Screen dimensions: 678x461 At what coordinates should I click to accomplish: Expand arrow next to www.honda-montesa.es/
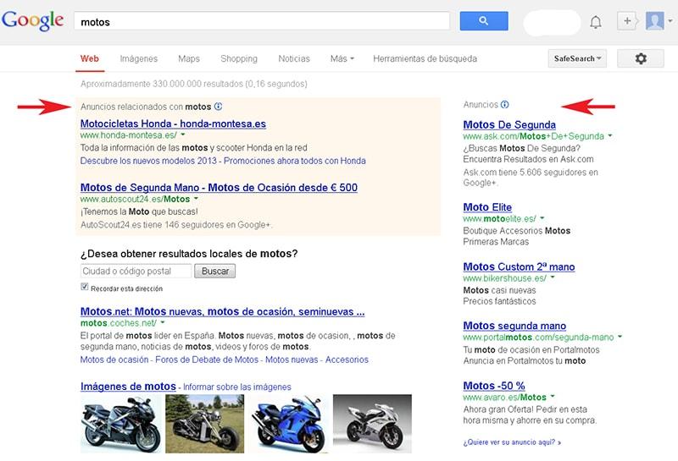coord(183,134)
